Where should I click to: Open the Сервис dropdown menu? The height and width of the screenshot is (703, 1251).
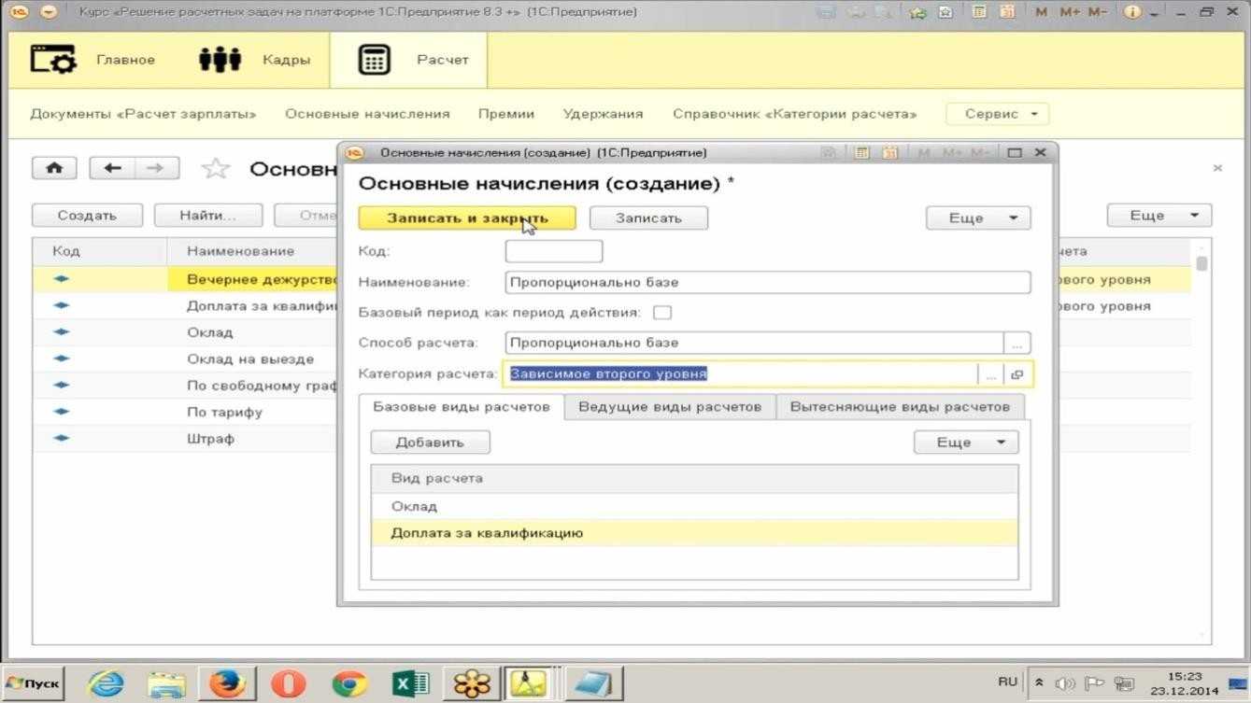998,114
